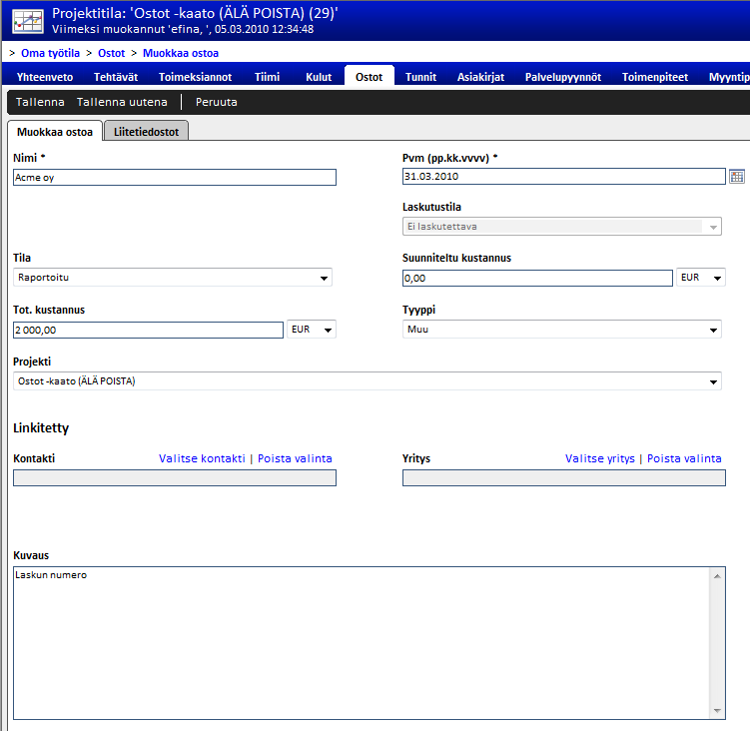Open the Tot. kustannus currency dropdown

[x=312, y=330]
